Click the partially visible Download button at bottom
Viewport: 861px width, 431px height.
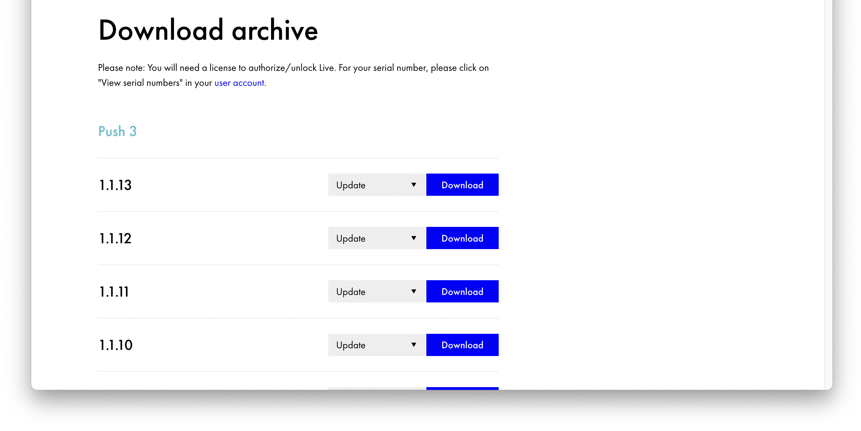point(462,388)
